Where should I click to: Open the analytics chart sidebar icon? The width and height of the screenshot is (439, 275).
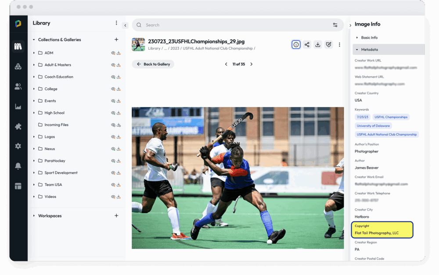click(18, 107)
